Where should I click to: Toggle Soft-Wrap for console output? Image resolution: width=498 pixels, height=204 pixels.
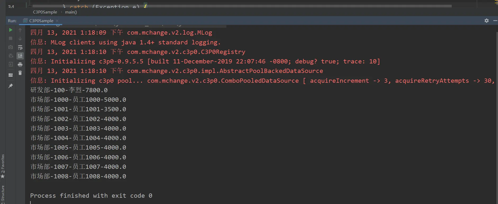point(20,47)
